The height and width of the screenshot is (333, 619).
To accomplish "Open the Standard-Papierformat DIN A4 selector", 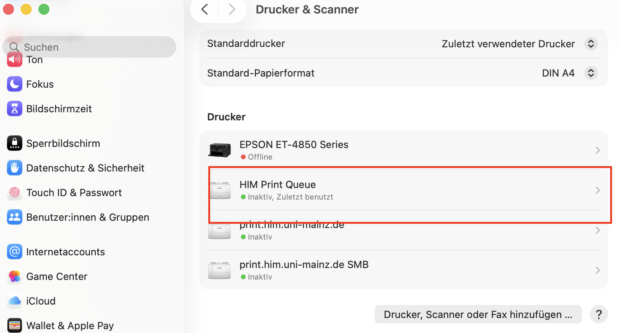I will (x=591, y=73).
